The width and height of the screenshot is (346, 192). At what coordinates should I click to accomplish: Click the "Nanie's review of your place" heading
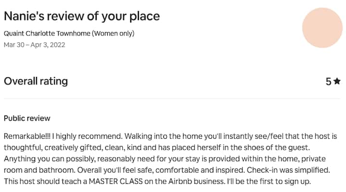82,16
